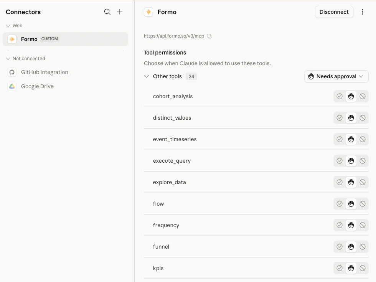Viewport: 376px width, 282px height.
Task: Copy the Formo MCP URL
Action: click(x=209, y=36)
